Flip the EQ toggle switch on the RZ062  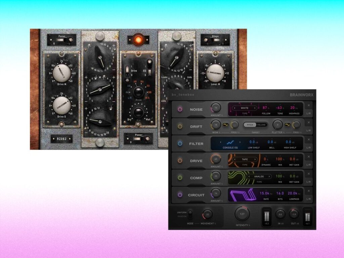point(150,67)
